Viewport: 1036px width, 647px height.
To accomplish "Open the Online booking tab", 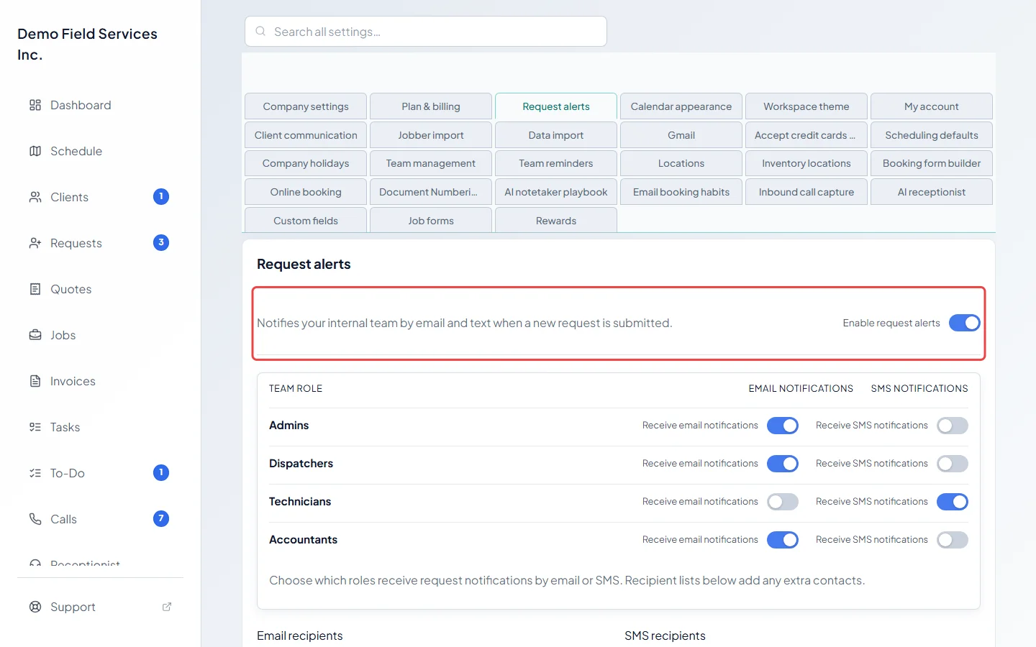I will (306, 192).
